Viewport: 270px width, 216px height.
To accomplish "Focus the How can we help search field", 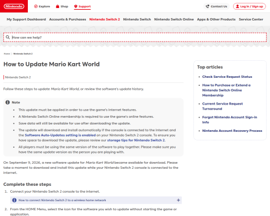I will click(135, 38).
